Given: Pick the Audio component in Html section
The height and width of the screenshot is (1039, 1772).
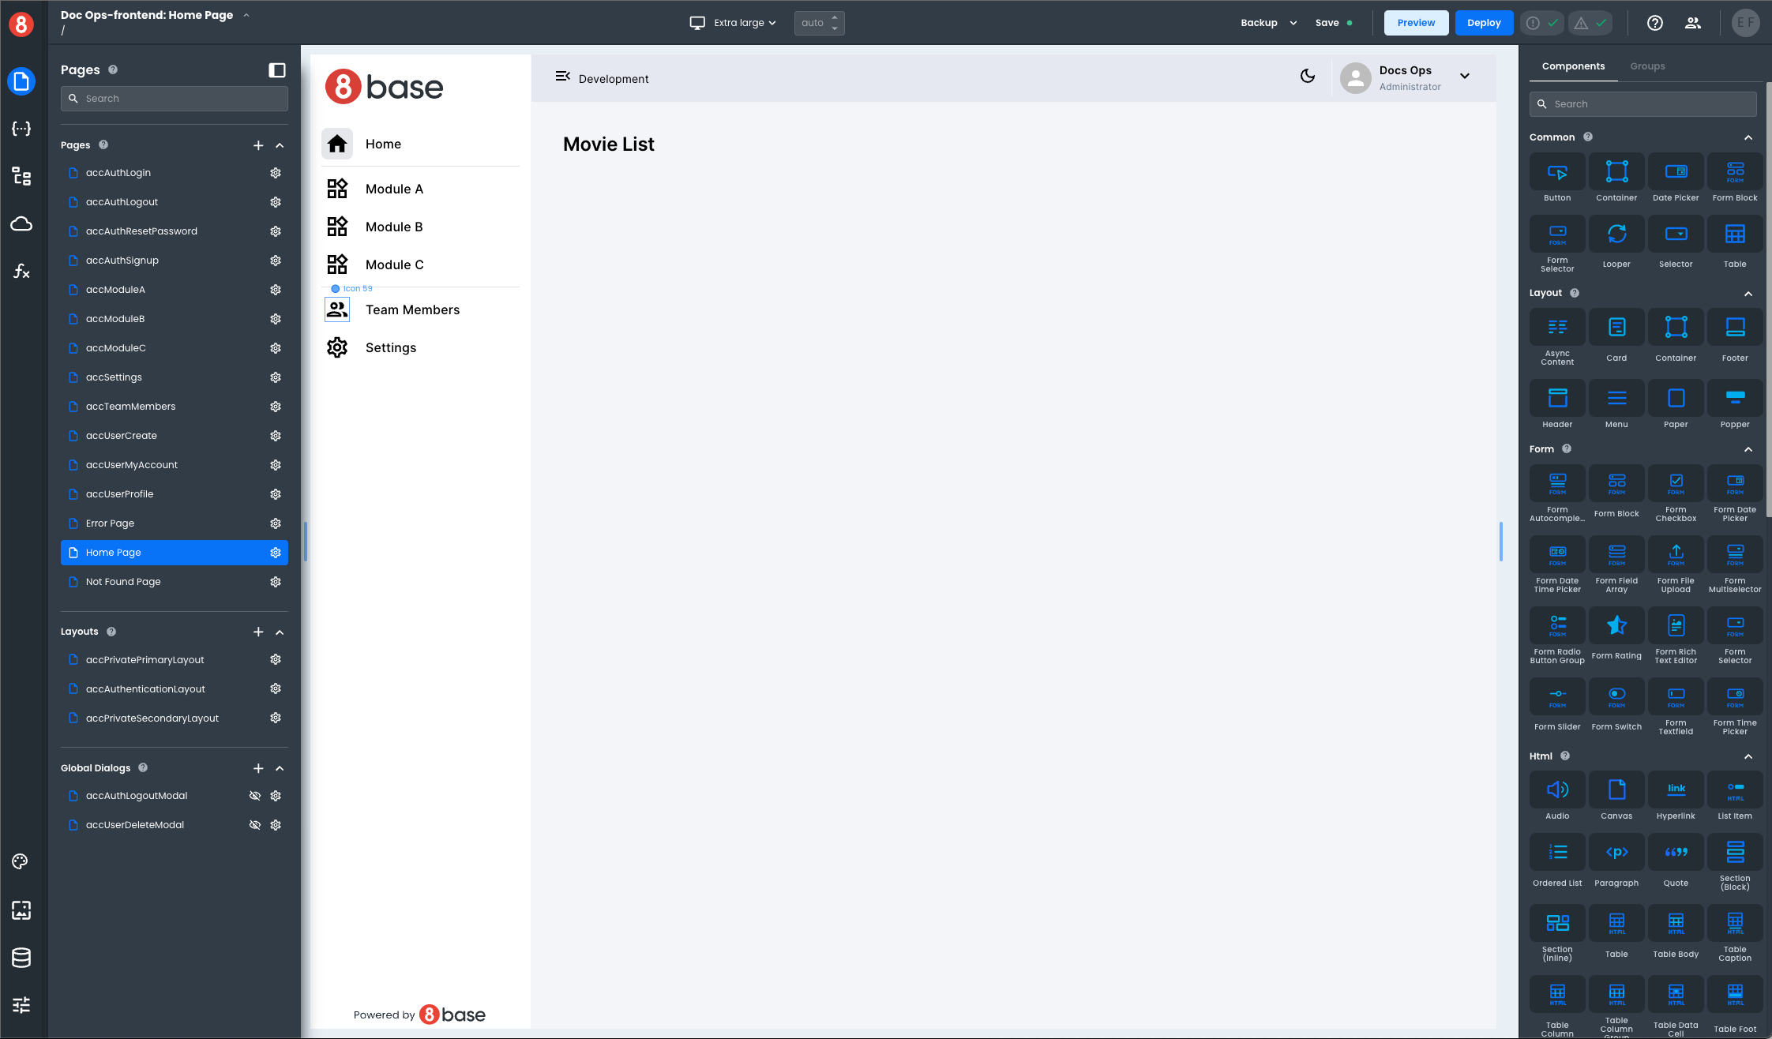Looking at the screenshot, I should coord(1557,790).
